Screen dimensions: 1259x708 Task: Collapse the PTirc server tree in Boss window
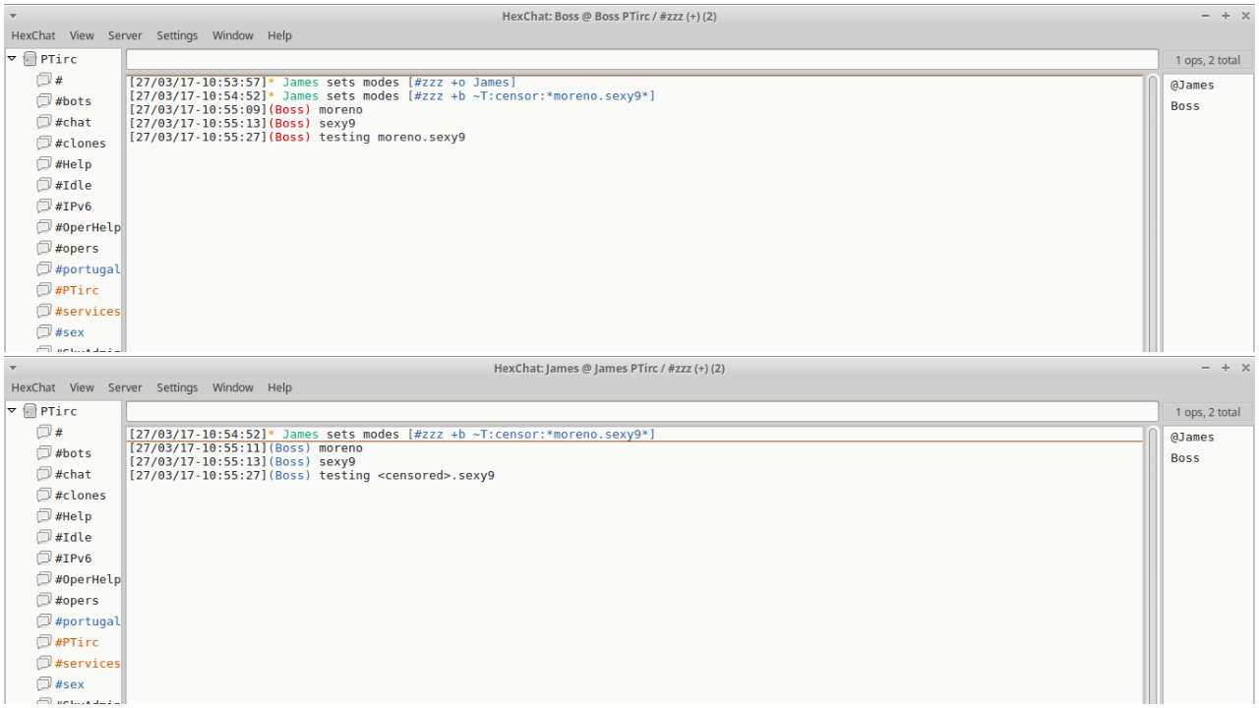[13, 59]
